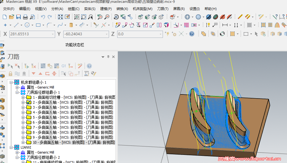The height and width of the screenshot is (163, 287).
Task: Fit the view to screen
Action: 60,17
